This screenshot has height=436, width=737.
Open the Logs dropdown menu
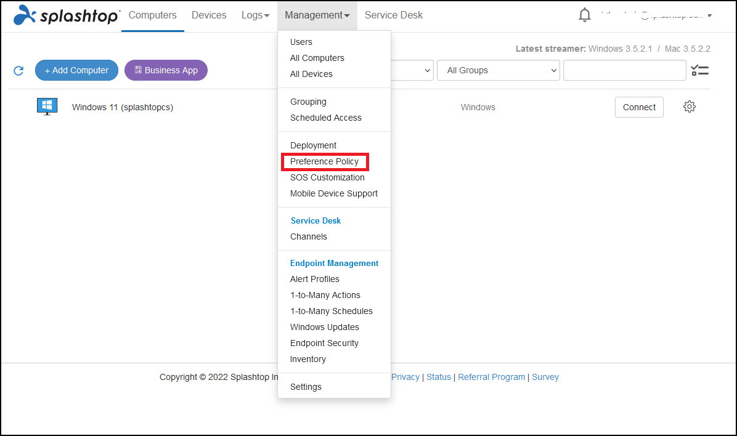pos(255,15)
